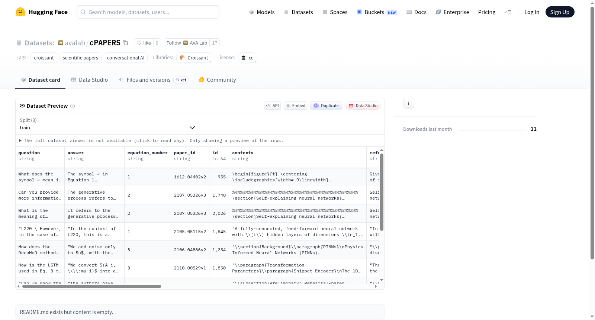Click the like count 0
This screenshot has width=595, height=320.
pos(157,43)
